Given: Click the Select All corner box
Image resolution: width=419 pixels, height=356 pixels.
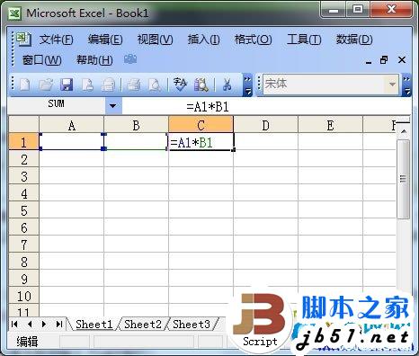Looking at the screenshot, I should [23, 125].
